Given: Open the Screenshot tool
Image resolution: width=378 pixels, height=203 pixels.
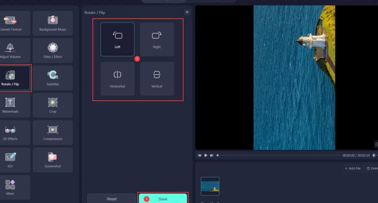Looking at the screenshot, I should tap(53, 160).
